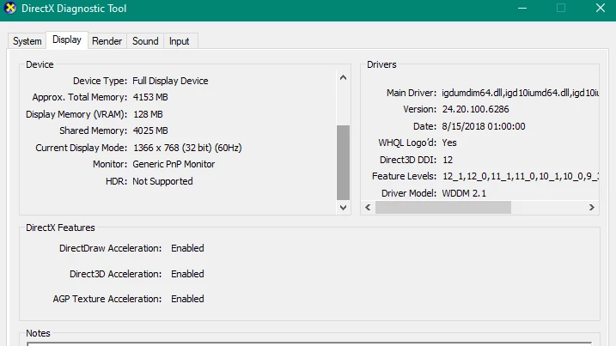Click the 'WHQL Logo'd:' label

(407, 143)
